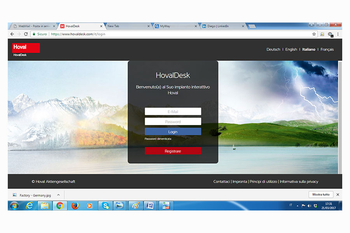Close the Diego LinkedIn tab
350x233 pixels.
click(x=243, y=26)
